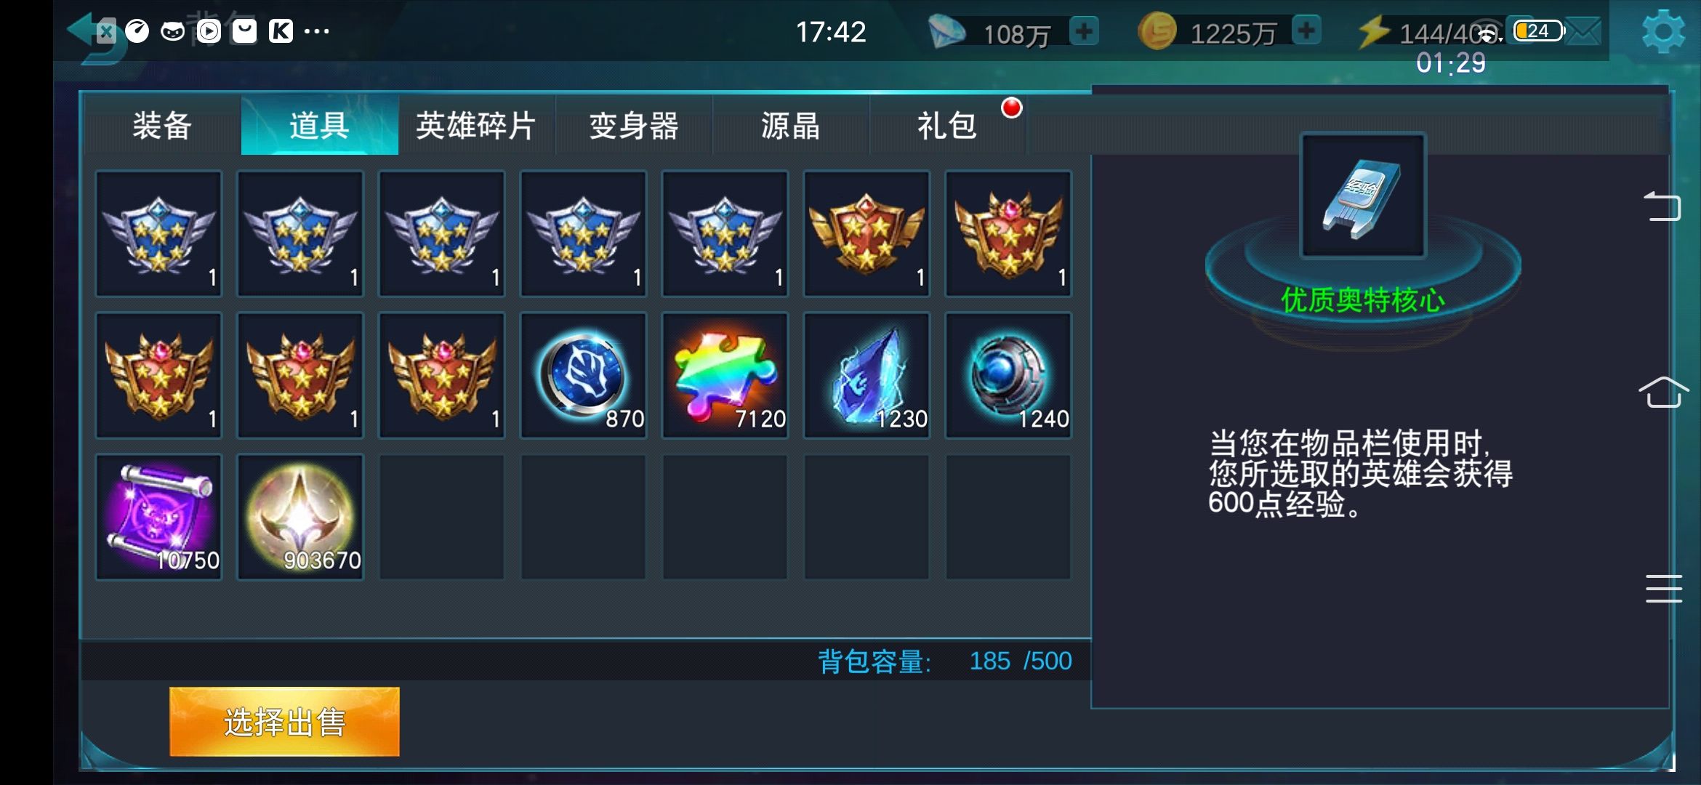Switch to the 英雄碎片 tab
Screen dimensions: 1701x785
click(476, 125)
